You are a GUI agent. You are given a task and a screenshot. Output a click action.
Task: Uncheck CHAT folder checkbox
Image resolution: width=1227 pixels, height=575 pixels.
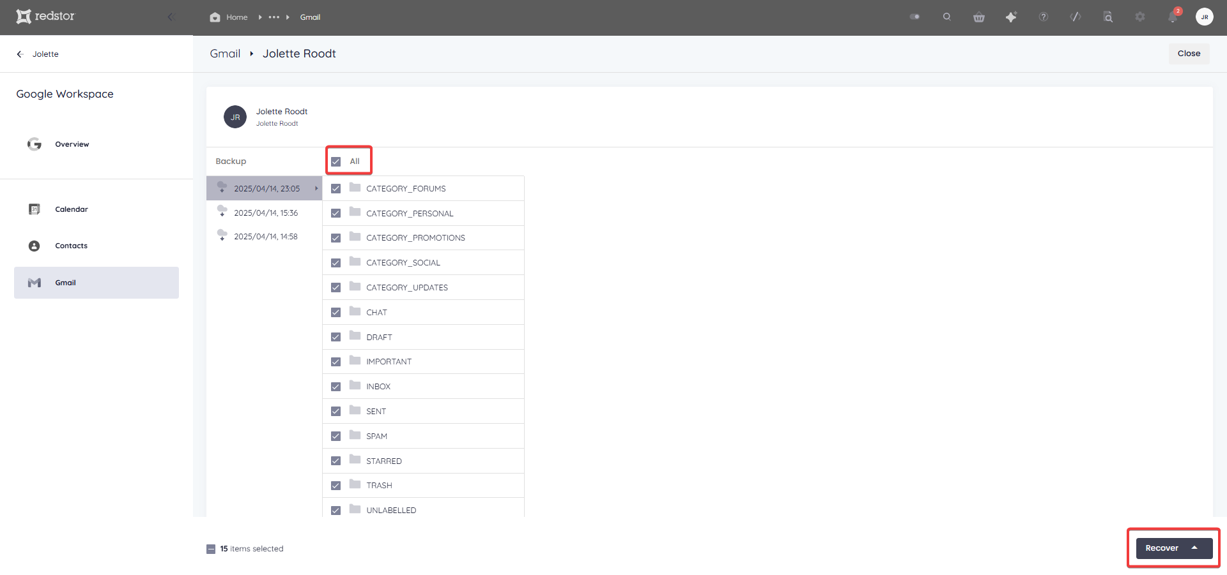(336, 313)
